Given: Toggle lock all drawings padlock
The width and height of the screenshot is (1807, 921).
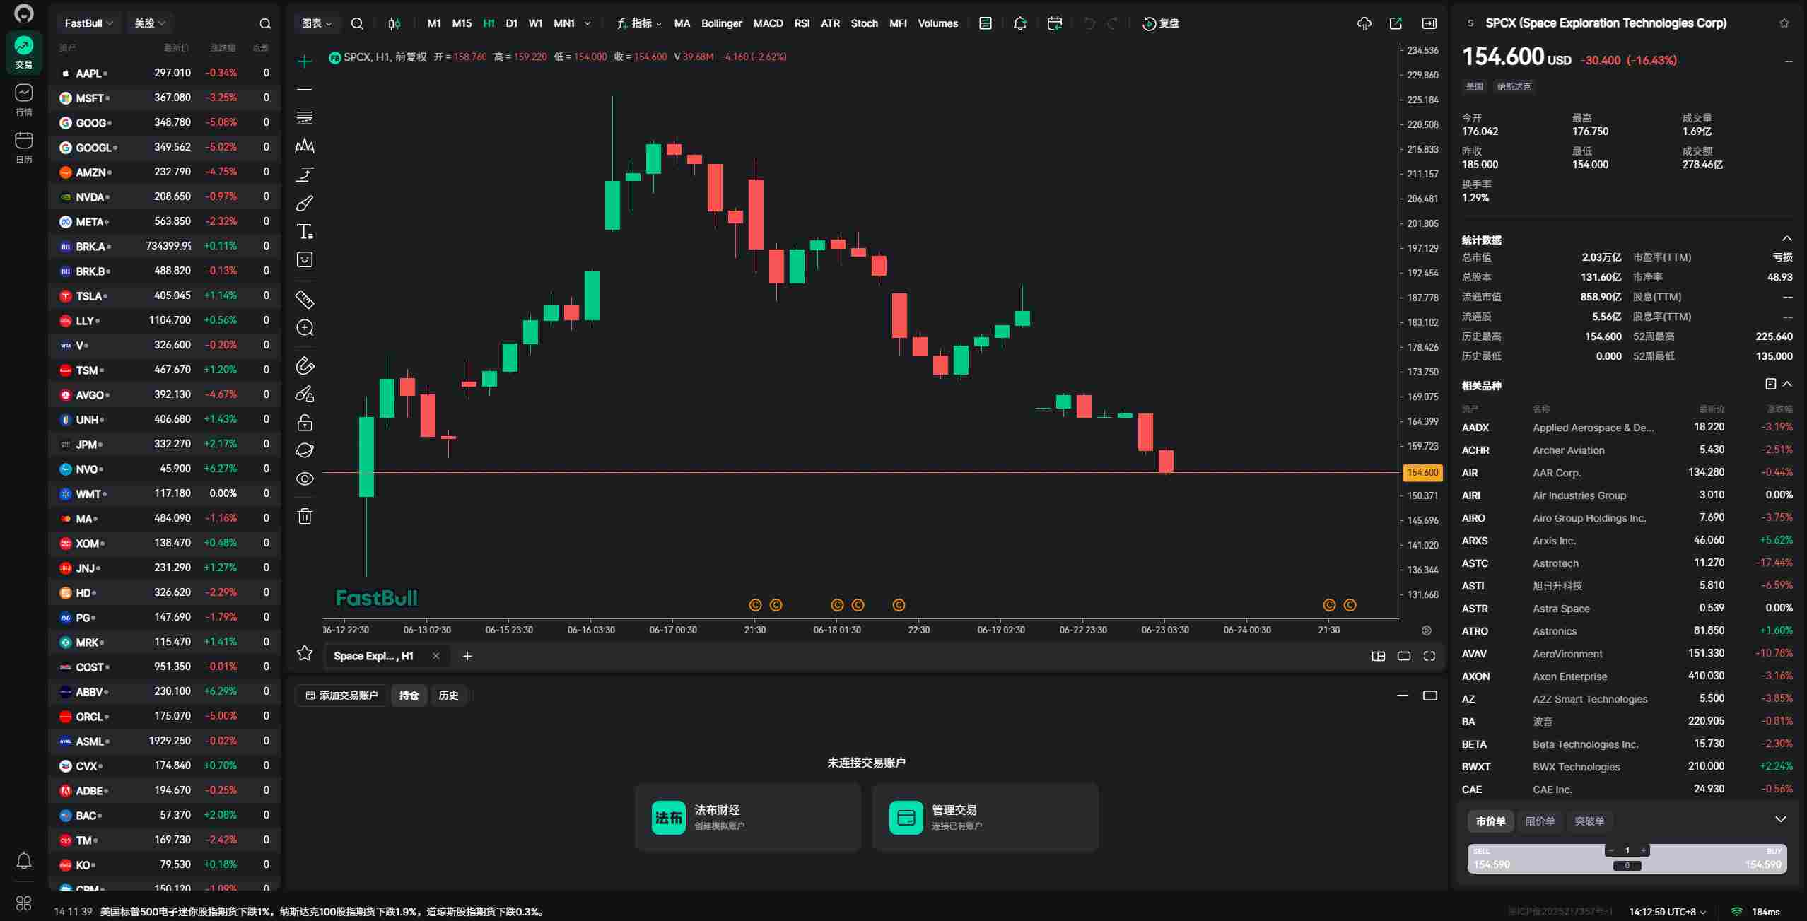Looking at the screenshot, I should coord(305,423).
